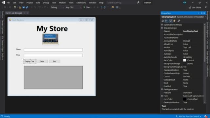
Task: Show Events with the lightning bolt icon
Action: click(175, 21)
